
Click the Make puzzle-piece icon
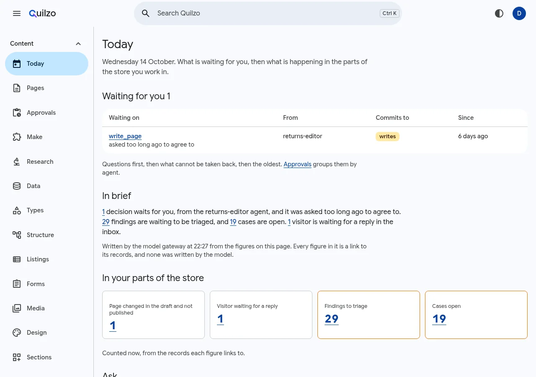[17, 137]
